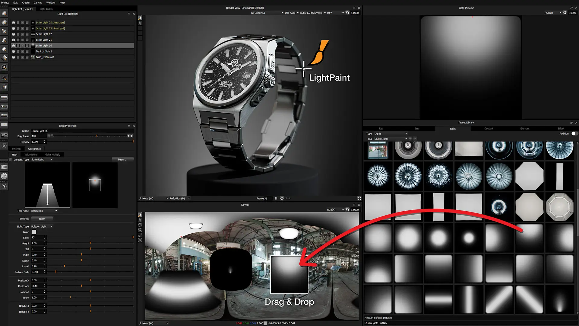The image size is (579, 326).
Task: Click the magnifier zoom icon beside Canvas
Action: click(x=140, y=230)
